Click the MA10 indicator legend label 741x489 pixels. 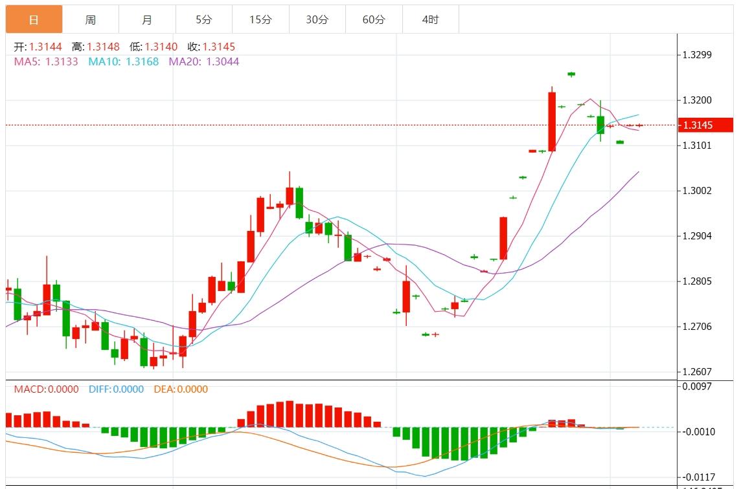[123, 61]
